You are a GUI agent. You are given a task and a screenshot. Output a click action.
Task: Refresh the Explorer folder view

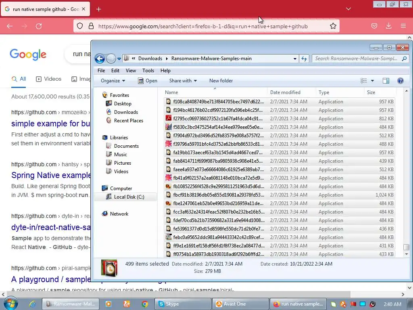click(x=304, y=59)
